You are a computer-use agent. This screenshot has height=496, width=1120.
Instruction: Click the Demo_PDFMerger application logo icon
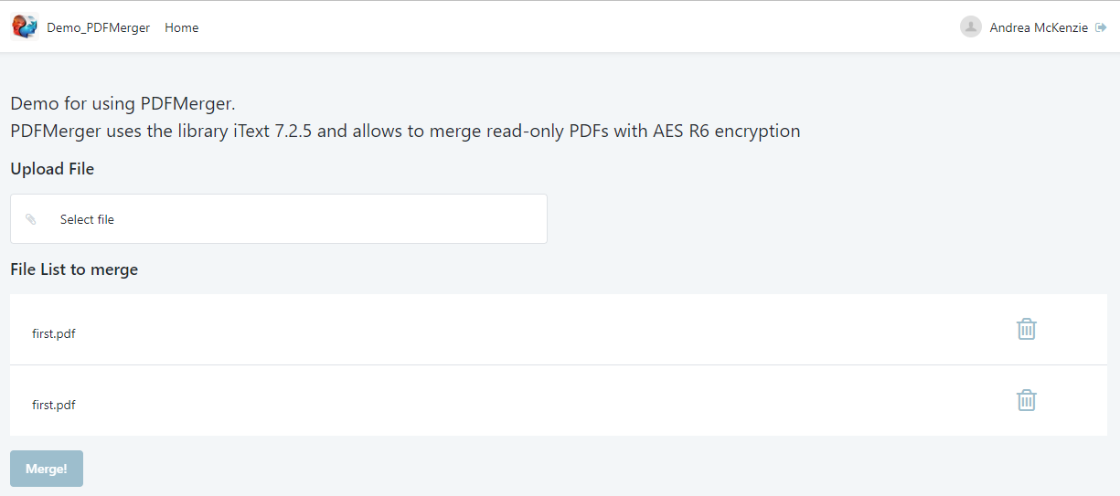click(25, 27)
